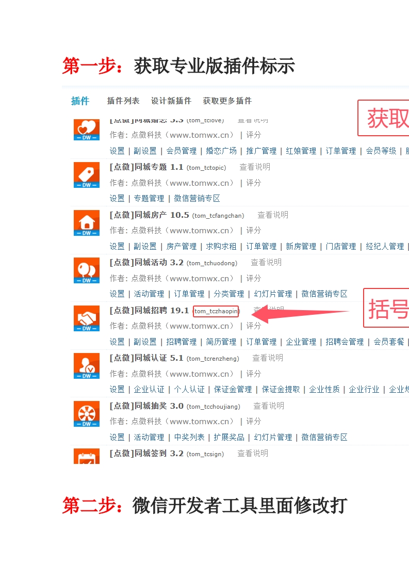The height and width of the screenshot is (579, 409).
Task: Click the 同城婚恋 heart plugin icon
Action: (86, 130)
